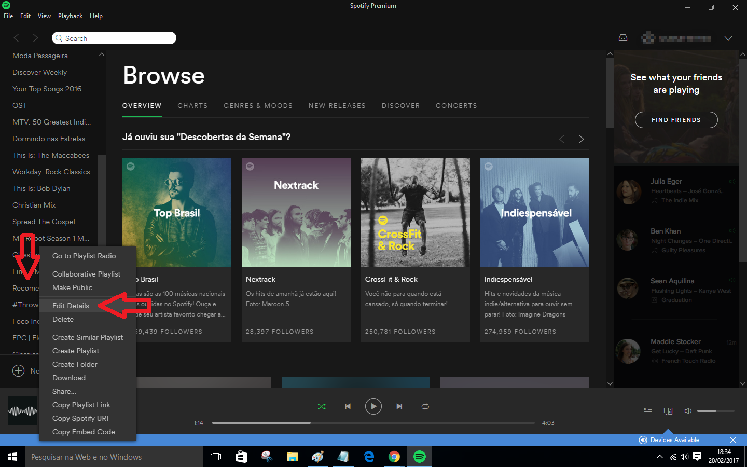Launch Google Chrome from taskbar
Viewport: 747px width, 467px height.
pyautogui.click(x=394, y=457)
